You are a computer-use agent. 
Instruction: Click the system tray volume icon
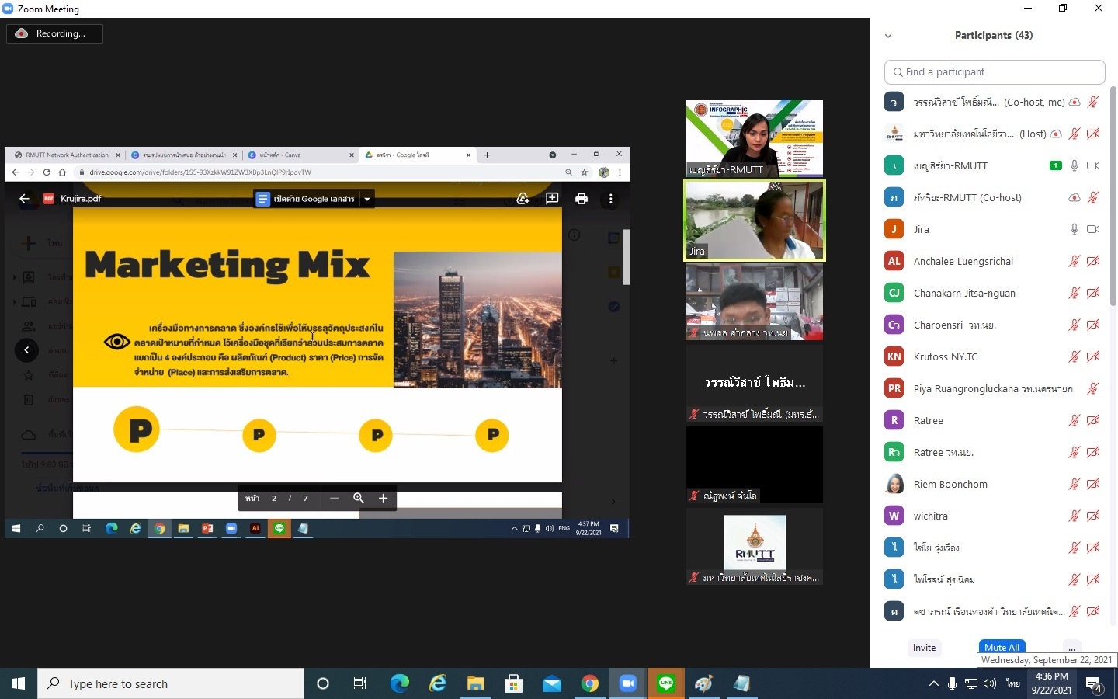(990, 683)
